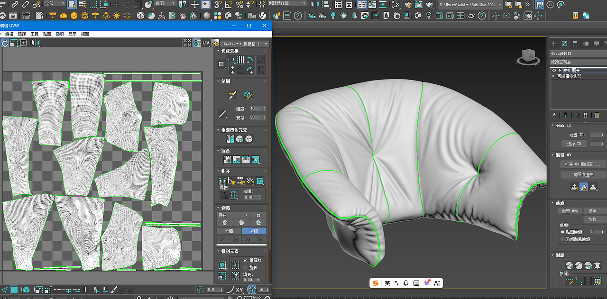Click the 视图中扭曲 button
Image resolution: width=607 pixels, height=299 pixels.
583,174
